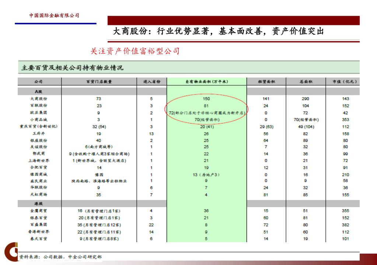Select the cell 9(另有管理门店8家)
This screenshot has height=265, width=377.
(99, 239)
